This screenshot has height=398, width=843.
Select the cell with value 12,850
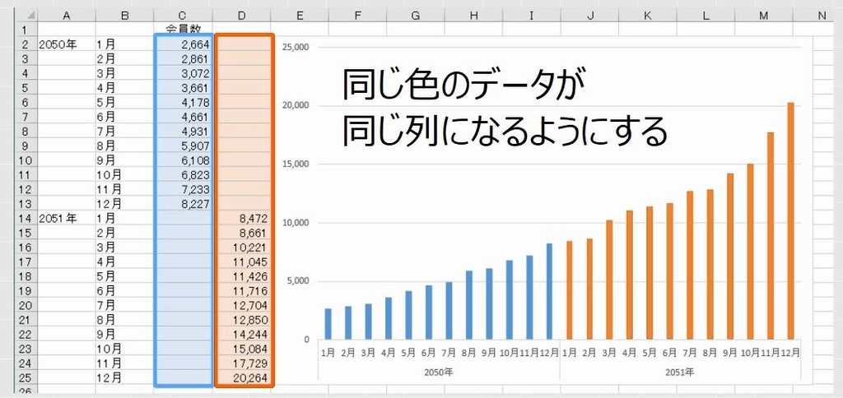click(241, 320)
